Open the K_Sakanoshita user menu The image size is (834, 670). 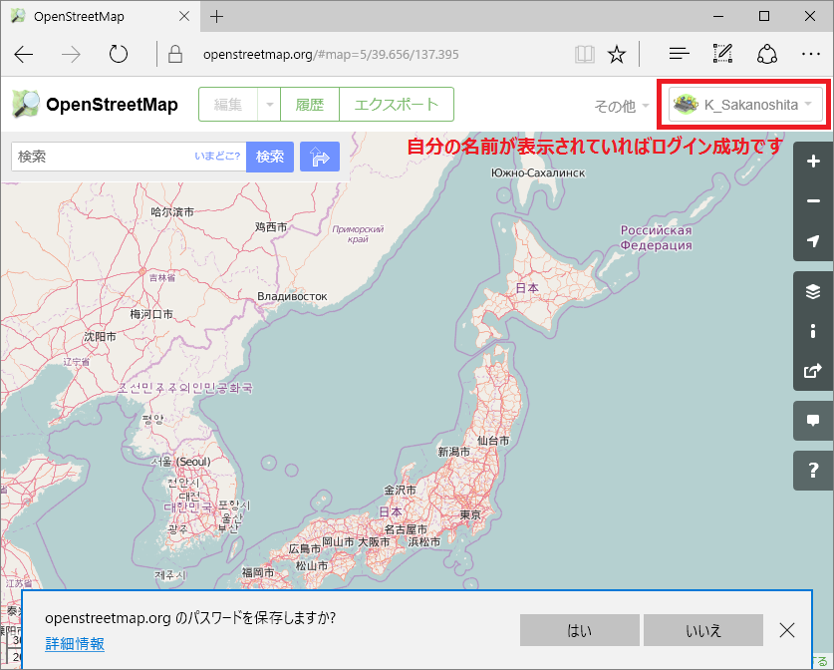[745, 105]
